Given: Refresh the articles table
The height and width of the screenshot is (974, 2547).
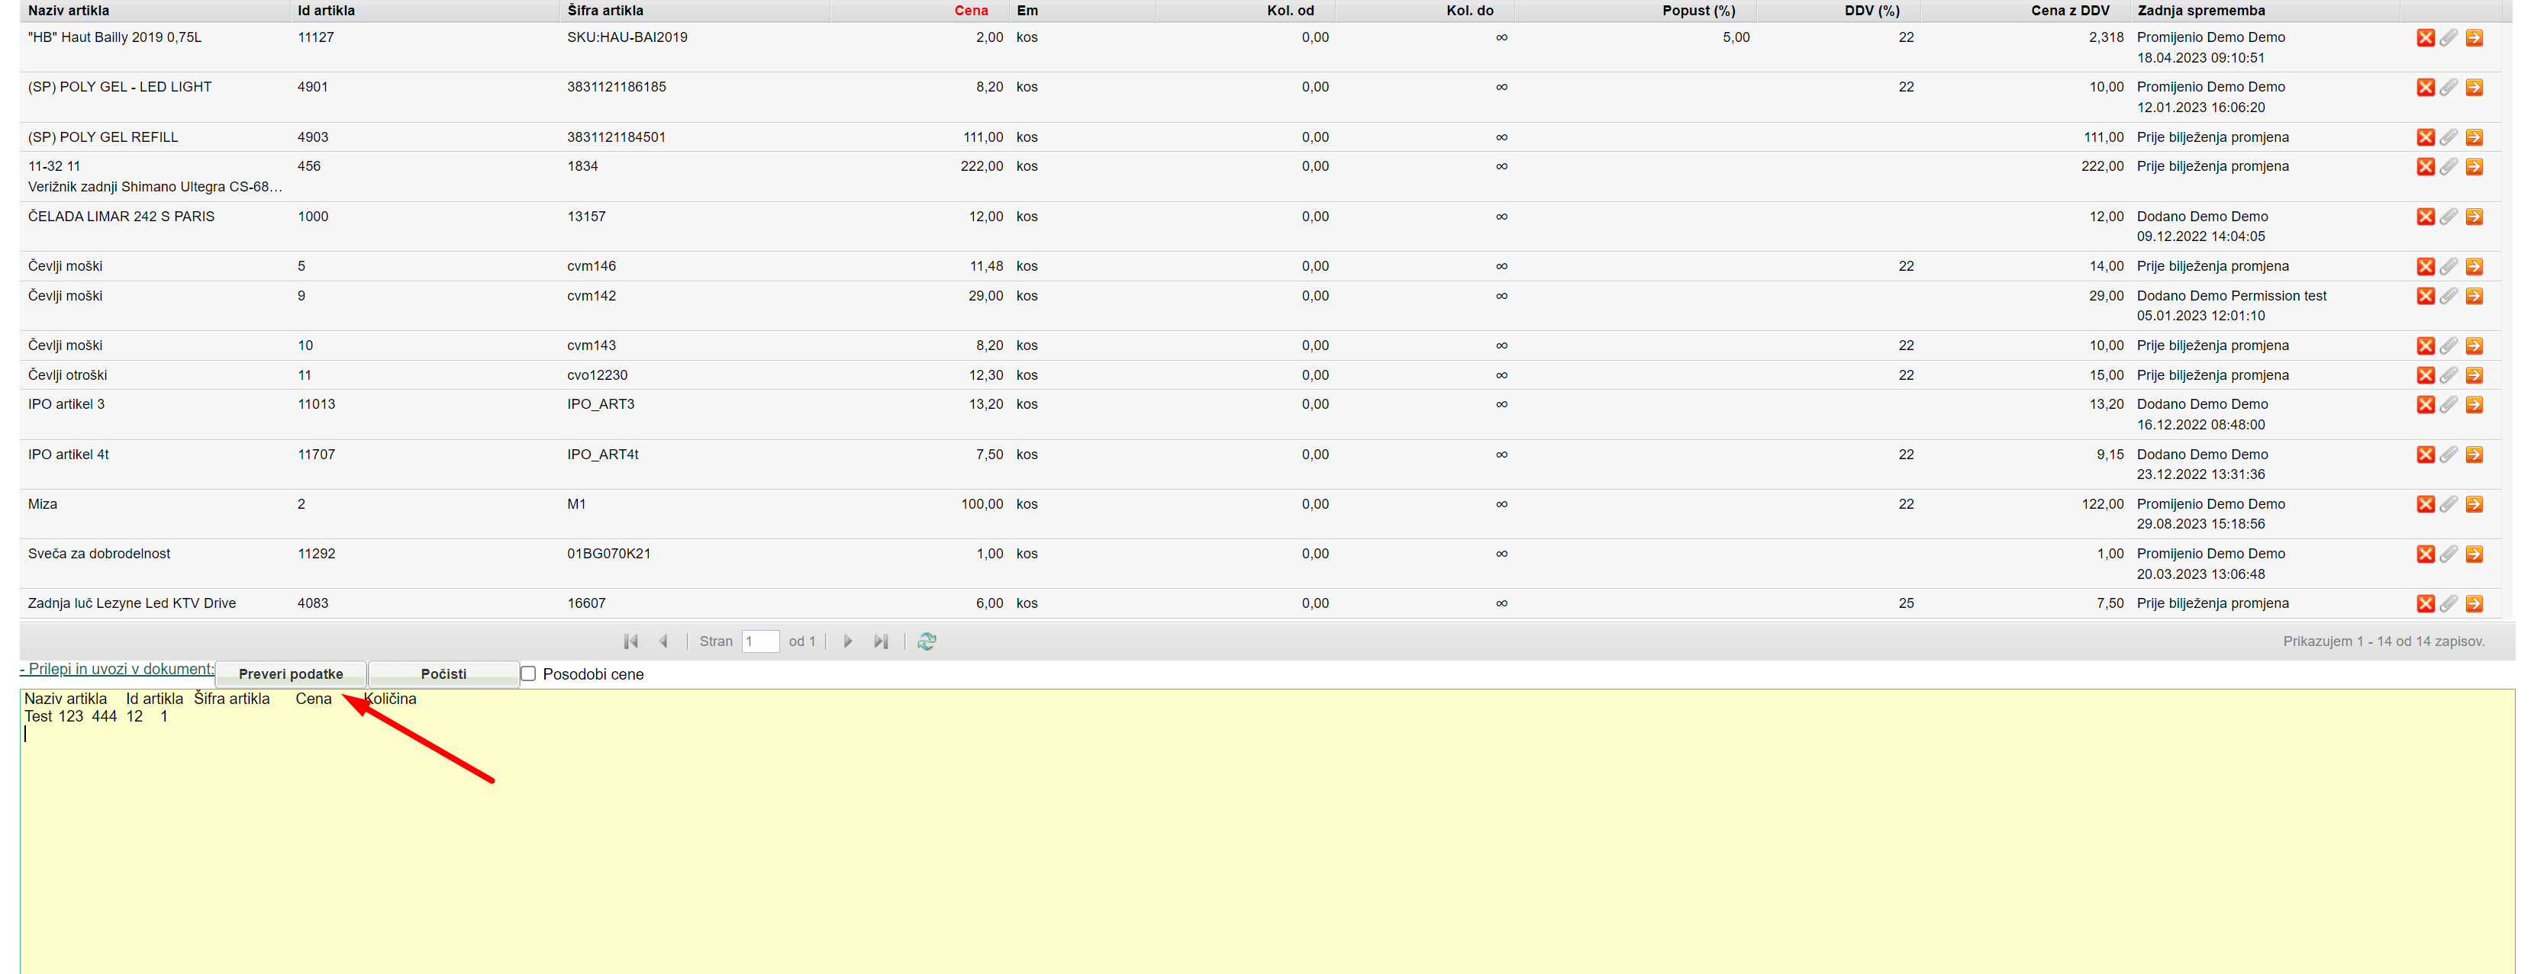Looking at the screenshot, I should (x=927, y=642).
